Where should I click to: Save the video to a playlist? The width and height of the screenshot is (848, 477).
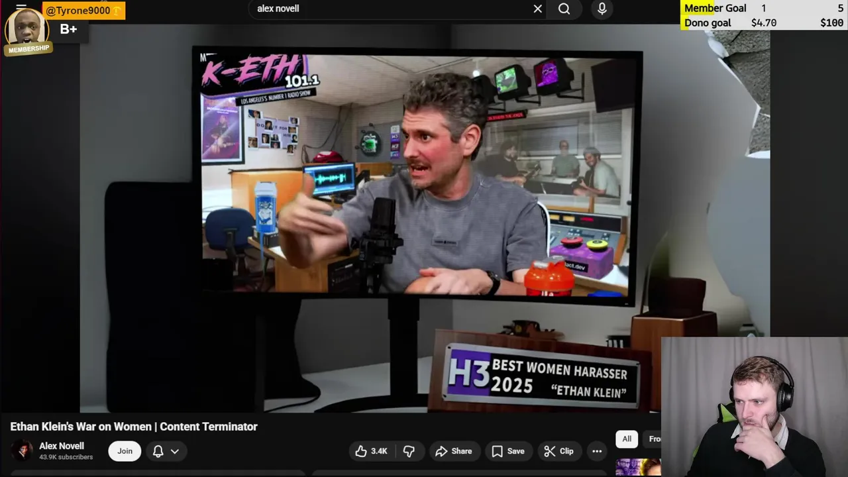[508, 451]
